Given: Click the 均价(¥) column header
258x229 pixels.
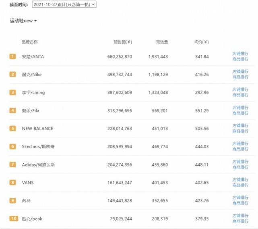Looking at the screenshot, I should 201,42.
